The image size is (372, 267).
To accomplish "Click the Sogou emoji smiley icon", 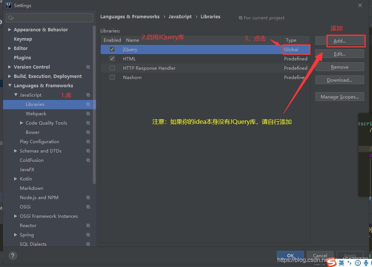I will (x=358, y=263).
